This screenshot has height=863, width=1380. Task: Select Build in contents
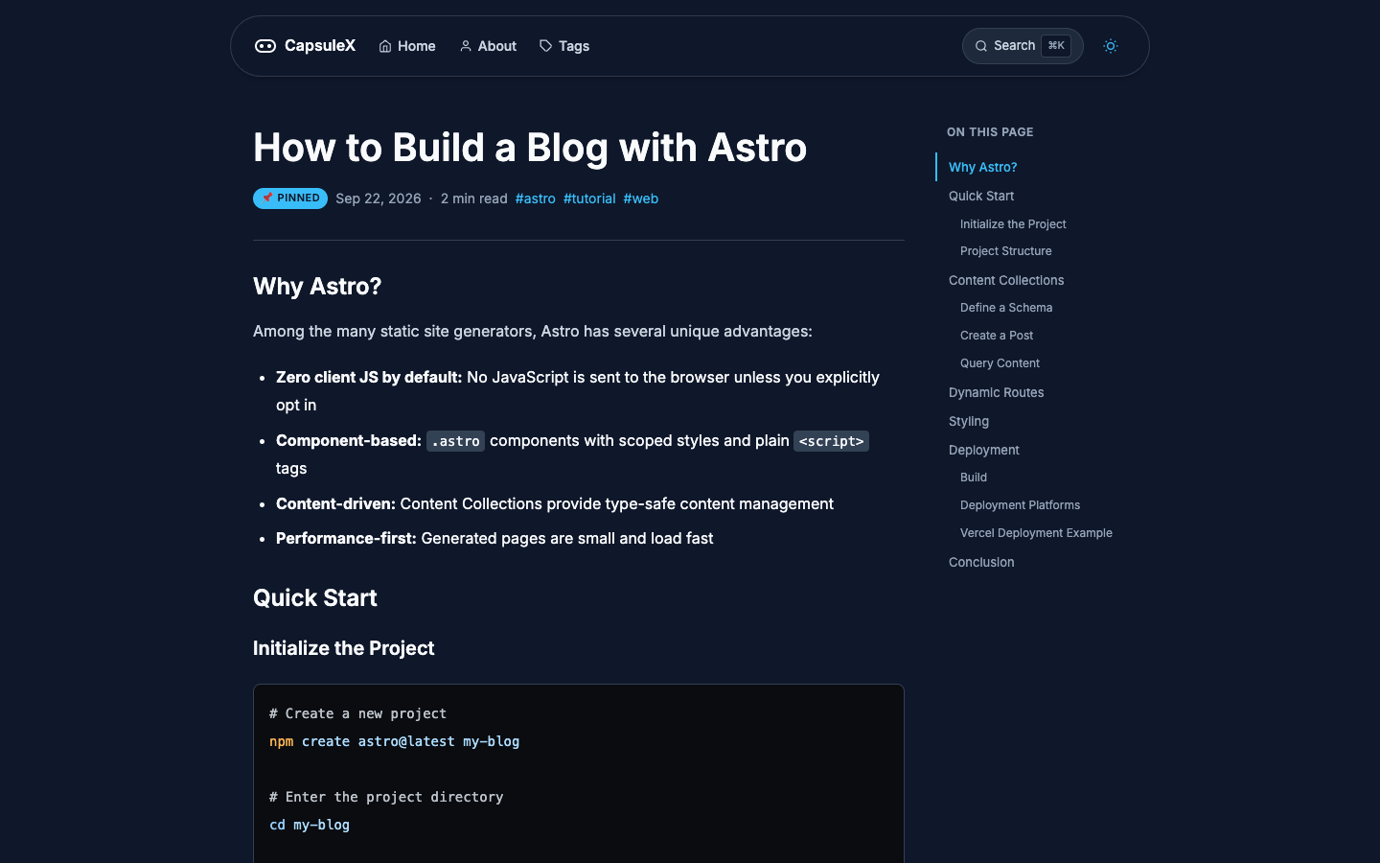coord(974,478)
